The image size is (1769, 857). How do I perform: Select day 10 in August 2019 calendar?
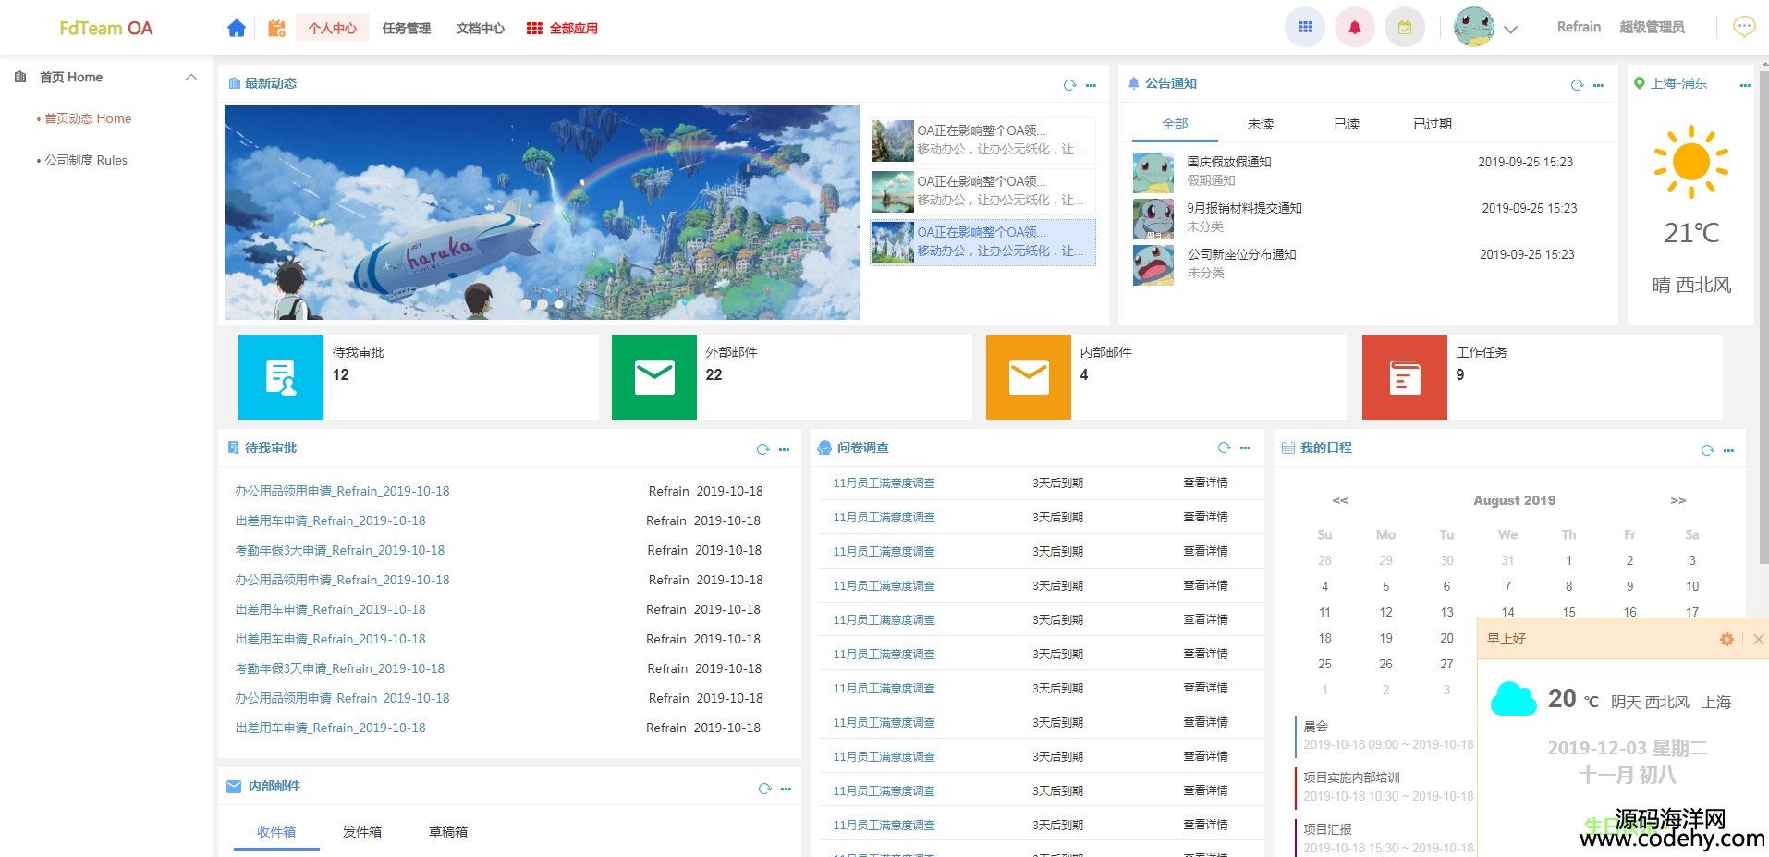click(x=1692, y=586)
